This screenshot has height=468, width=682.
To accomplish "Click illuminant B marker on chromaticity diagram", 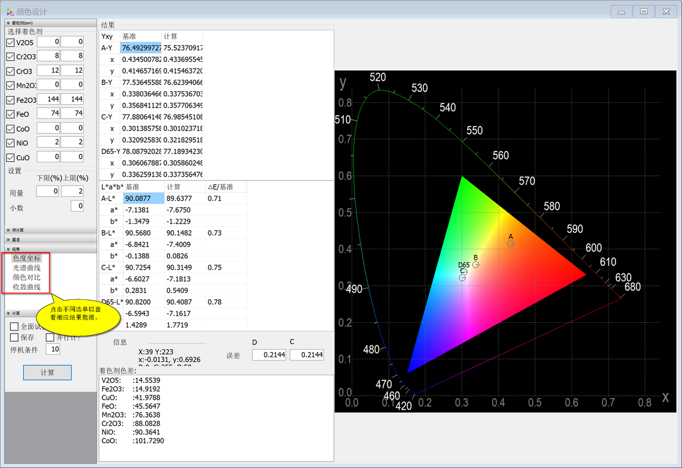I will point(476,265).
